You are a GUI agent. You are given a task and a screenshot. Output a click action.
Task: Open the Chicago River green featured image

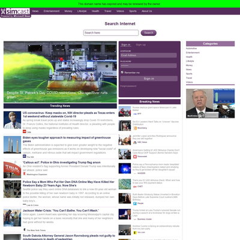pos(60,72)
